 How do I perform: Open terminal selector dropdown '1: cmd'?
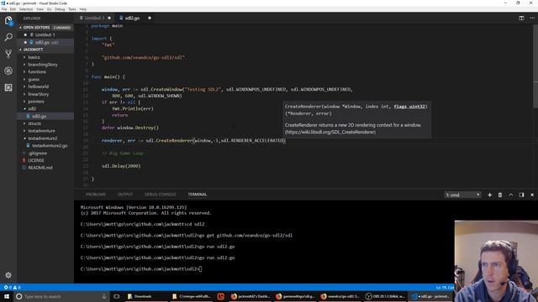point(462,195)
